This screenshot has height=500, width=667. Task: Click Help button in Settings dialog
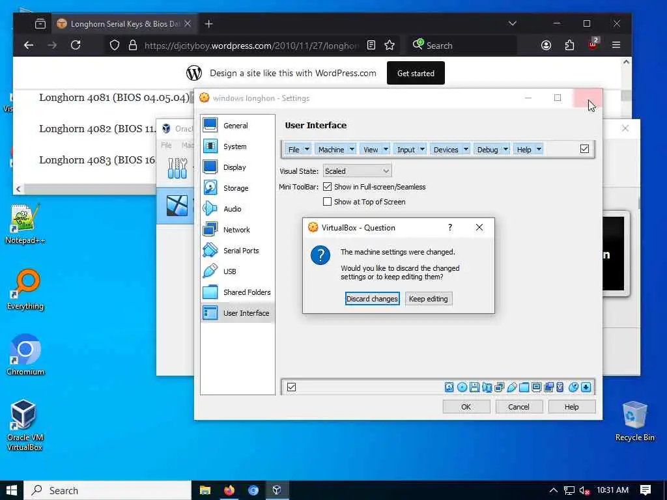[x=571, y=407]
